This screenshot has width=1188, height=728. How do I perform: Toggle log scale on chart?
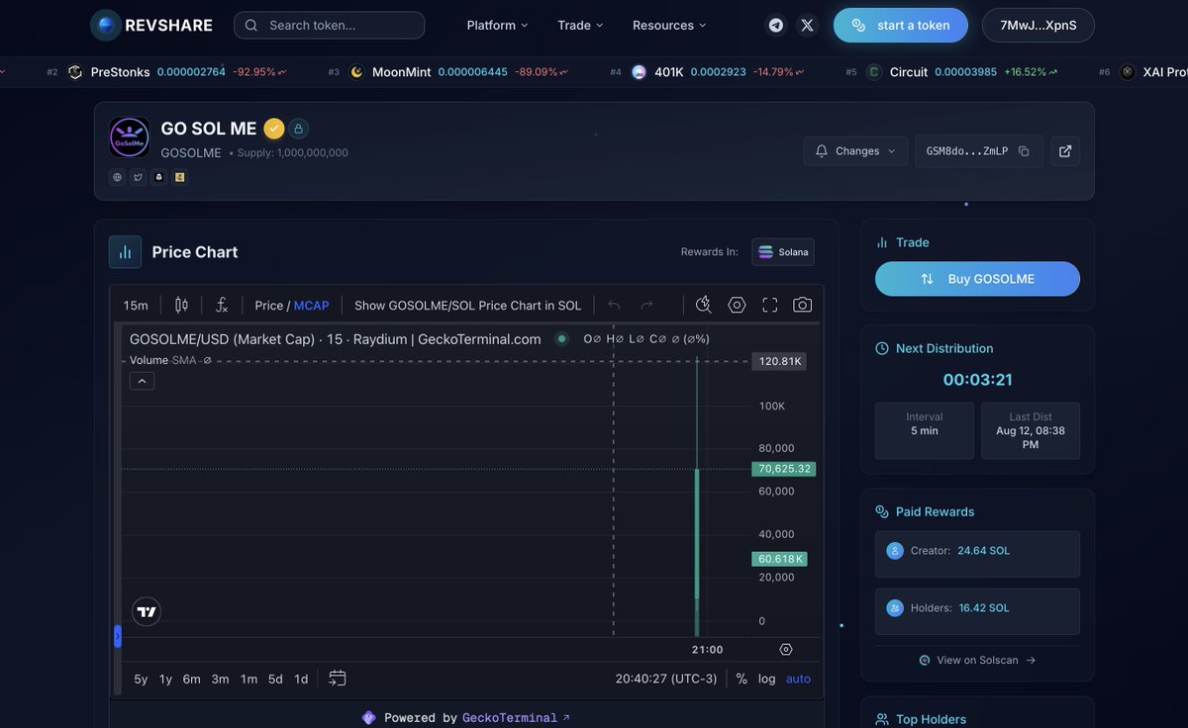pos(767,679)
